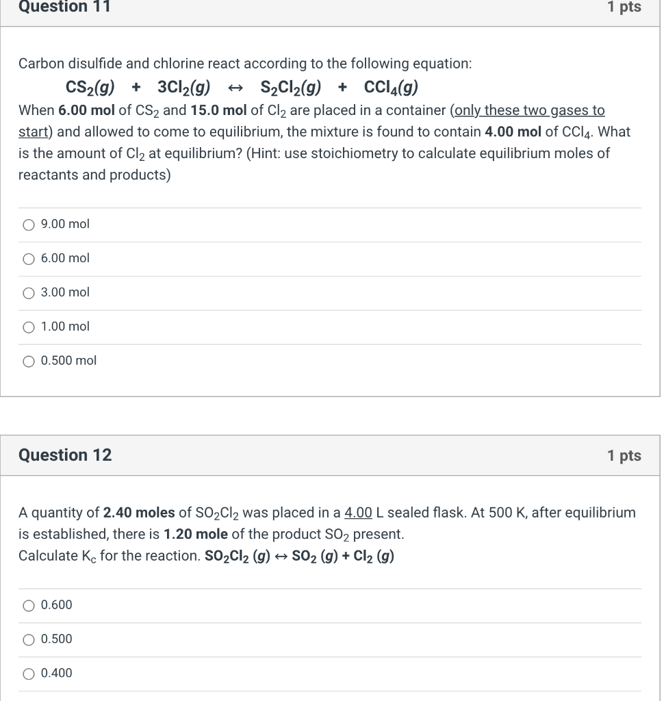Choose 0.400 for Question 12

click(29, 673)
